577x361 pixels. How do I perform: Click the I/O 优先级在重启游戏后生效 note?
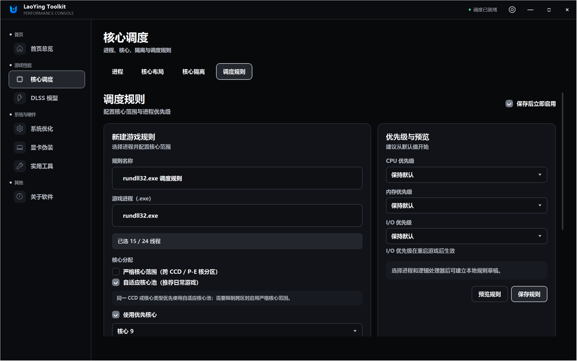point(420,251)
